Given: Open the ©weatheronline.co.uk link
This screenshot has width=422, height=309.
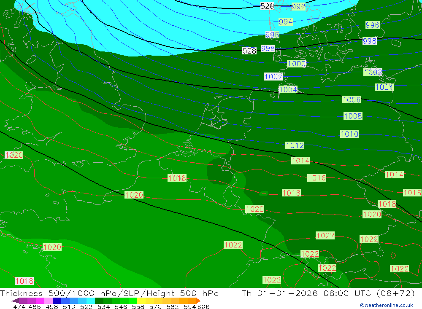Looking at the screenshot, I should coord(387,305).
